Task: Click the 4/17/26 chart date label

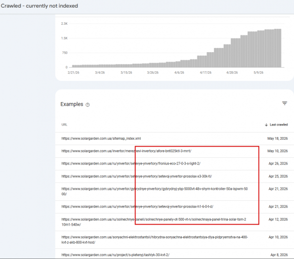Action: 205,72
